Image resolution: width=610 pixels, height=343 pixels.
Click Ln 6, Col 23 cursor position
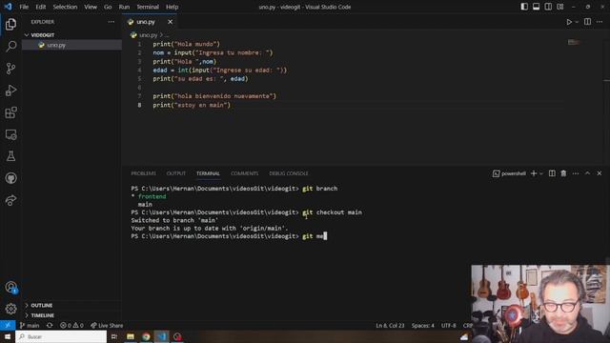click(x=390, y=326)
